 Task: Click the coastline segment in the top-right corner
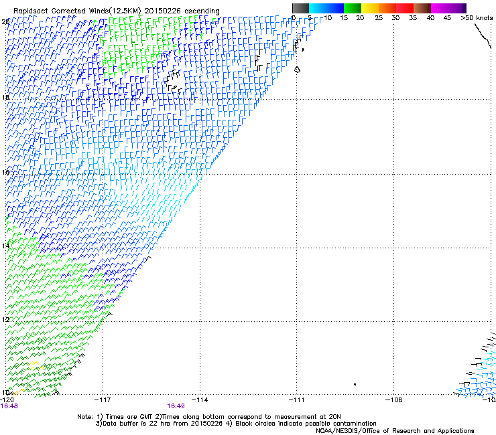point(483,35)
